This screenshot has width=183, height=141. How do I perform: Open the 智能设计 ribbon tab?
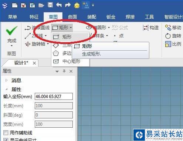[173, 17]
